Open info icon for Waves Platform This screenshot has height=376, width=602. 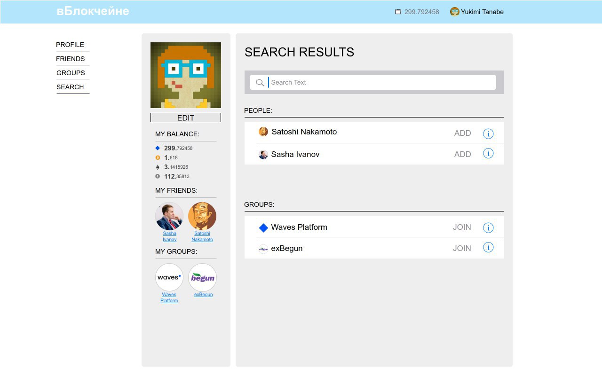(488, 228)
